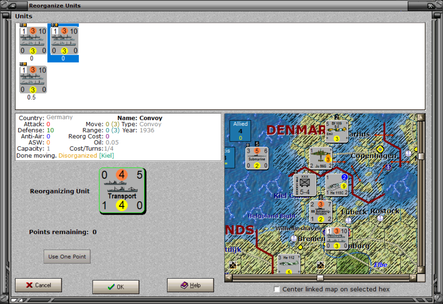Viewport: 443px width, 304px height.
Task: Click the yellow city dot at Bremen
Action: 300,247
